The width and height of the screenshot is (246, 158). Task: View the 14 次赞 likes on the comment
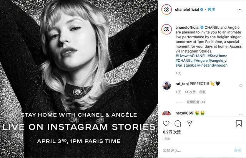190,92
